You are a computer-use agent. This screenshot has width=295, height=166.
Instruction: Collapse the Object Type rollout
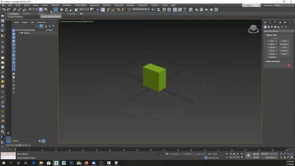pos(271,35)
